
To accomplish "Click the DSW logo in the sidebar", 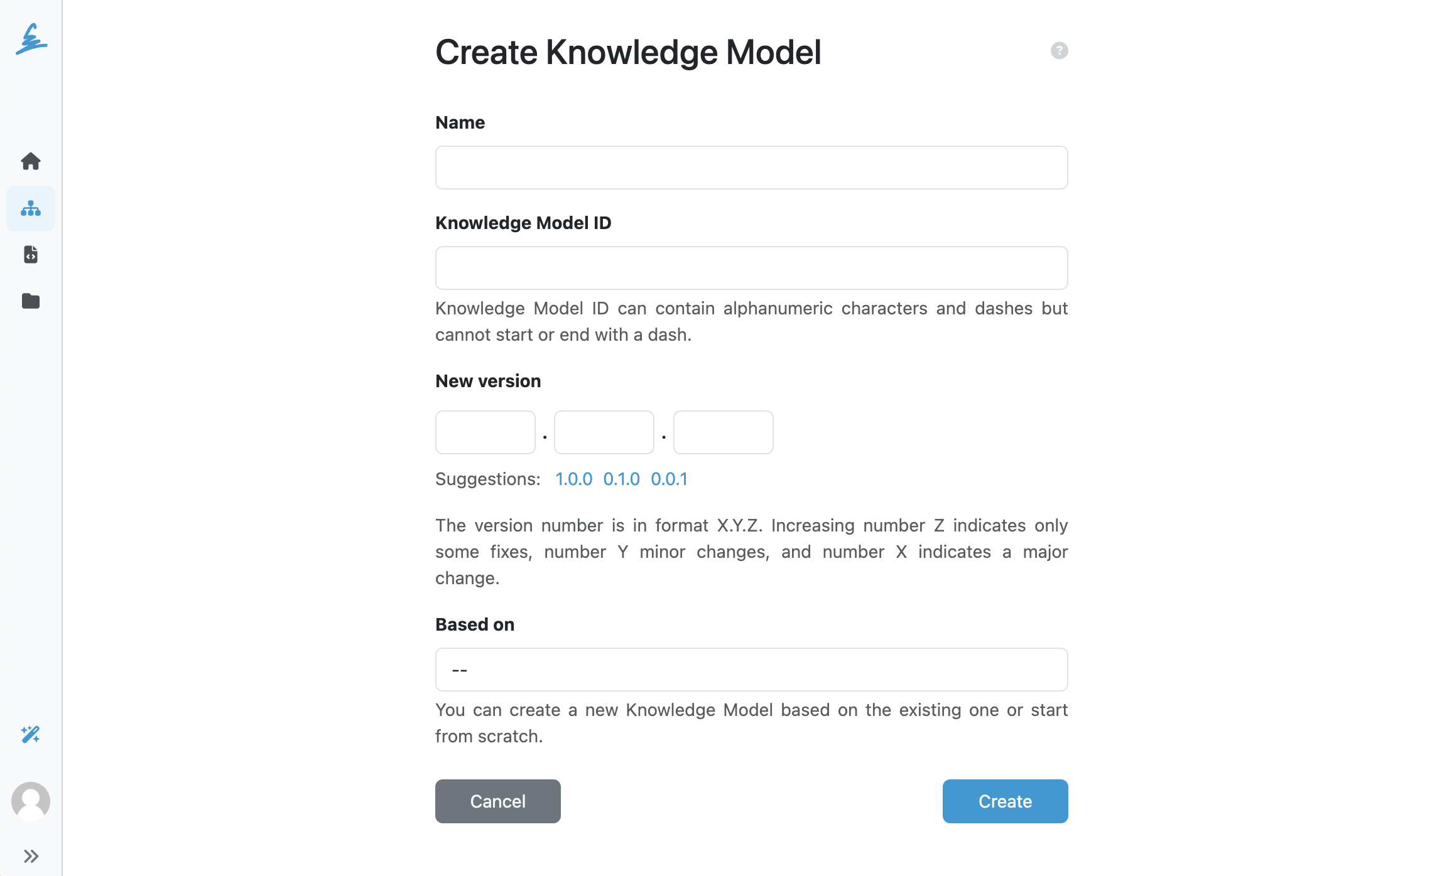I will [30, 40].
